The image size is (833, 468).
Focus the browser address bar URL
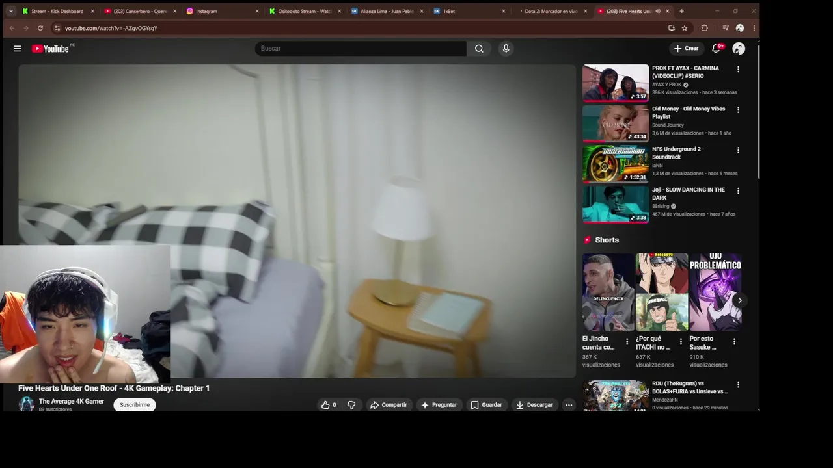click(x=111, y=28)
